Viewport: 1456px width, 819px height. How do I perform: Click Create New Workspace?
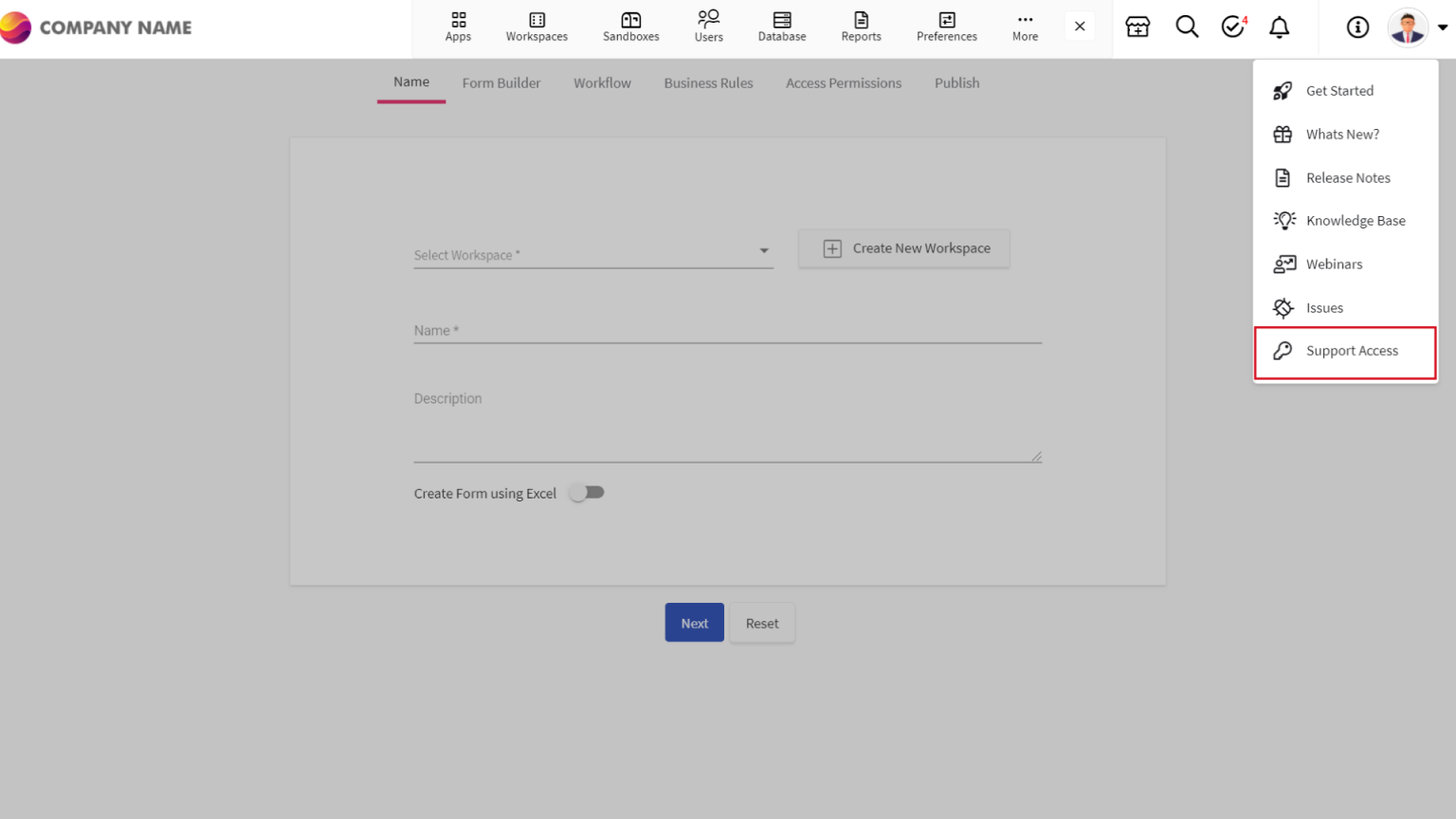click(x=903, y=248)
